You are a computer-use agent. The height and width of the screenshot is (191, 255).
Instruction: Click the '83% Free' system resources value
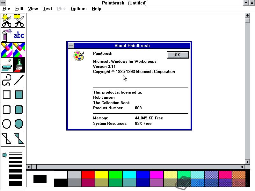tap(143, 124)
